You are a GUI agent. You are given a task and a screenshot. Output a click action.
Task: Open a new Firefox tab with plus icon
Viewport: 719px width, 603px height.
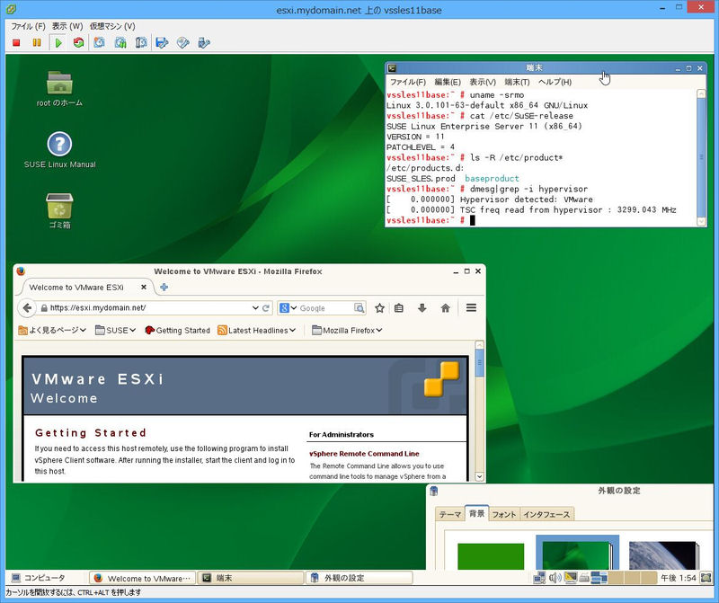click(x=164, y=288)
